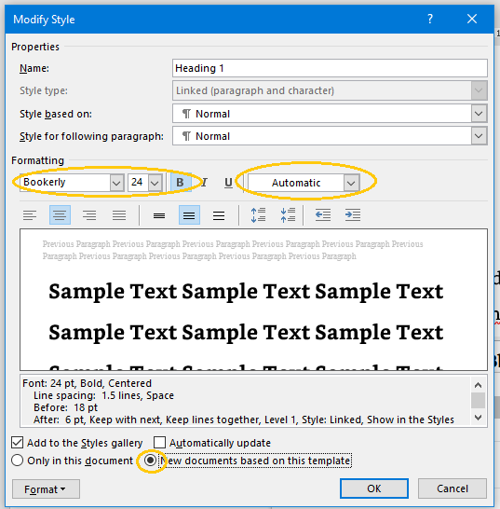The image size is (500, 509).
Task: Select Only in this document option
Action: pyautogui.click(x=17, y=461)
